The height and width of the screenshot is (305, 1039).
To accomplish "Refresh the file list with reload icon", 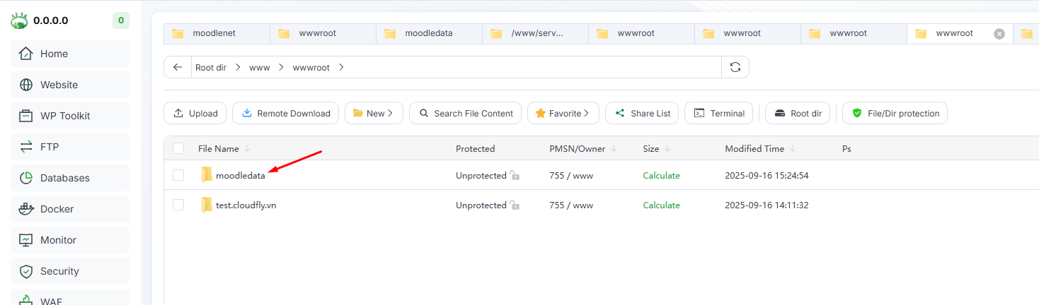I will [x=735, y=67].
